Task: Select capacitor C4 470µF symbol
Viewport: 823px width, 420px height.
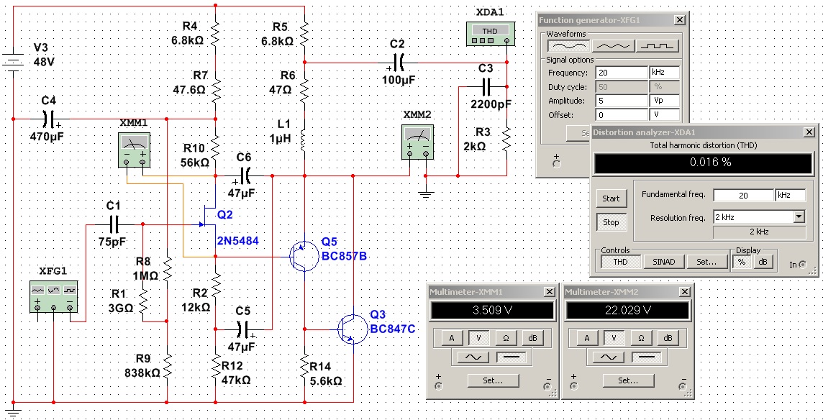Action: (48, 119)
